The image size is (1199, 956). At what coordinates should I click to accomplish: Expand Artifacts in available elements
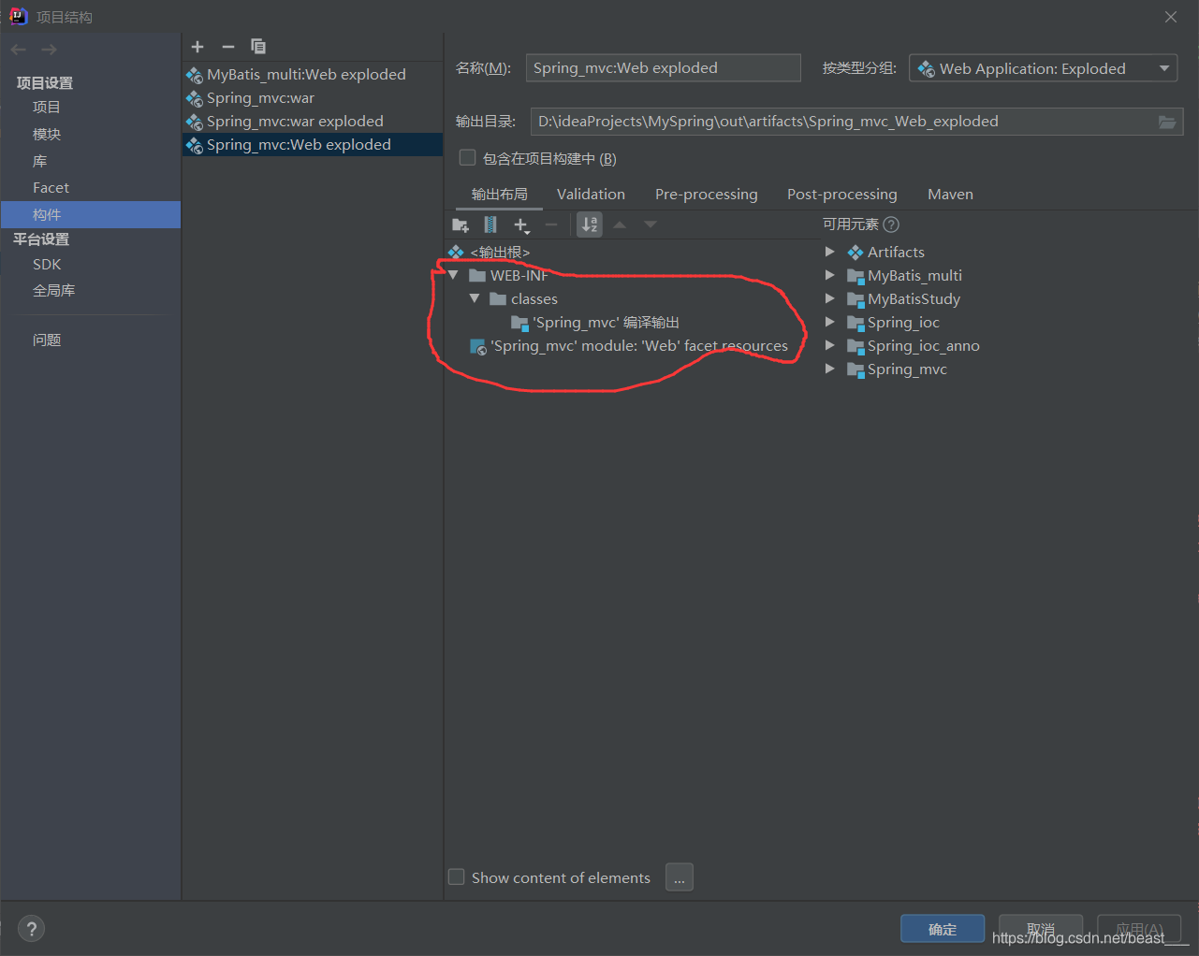point(829,253)
